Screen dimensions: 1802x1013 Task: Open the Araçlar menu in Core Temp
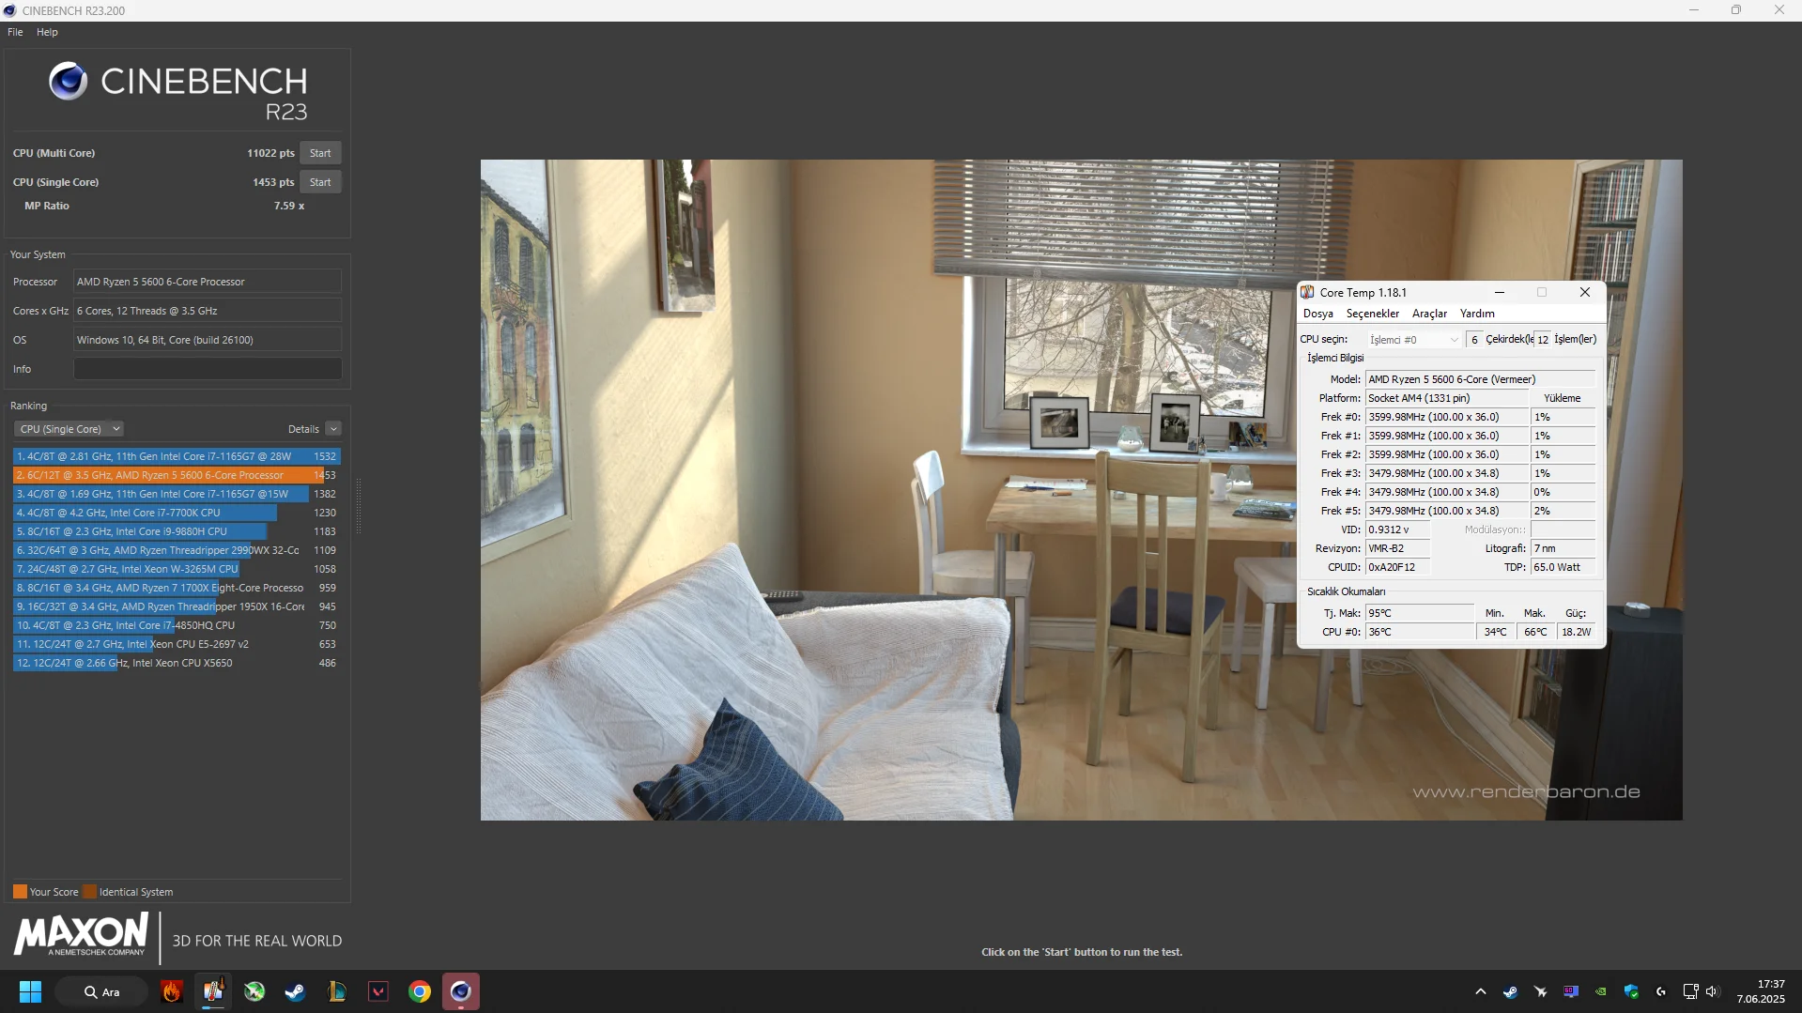coord(1429,314)
